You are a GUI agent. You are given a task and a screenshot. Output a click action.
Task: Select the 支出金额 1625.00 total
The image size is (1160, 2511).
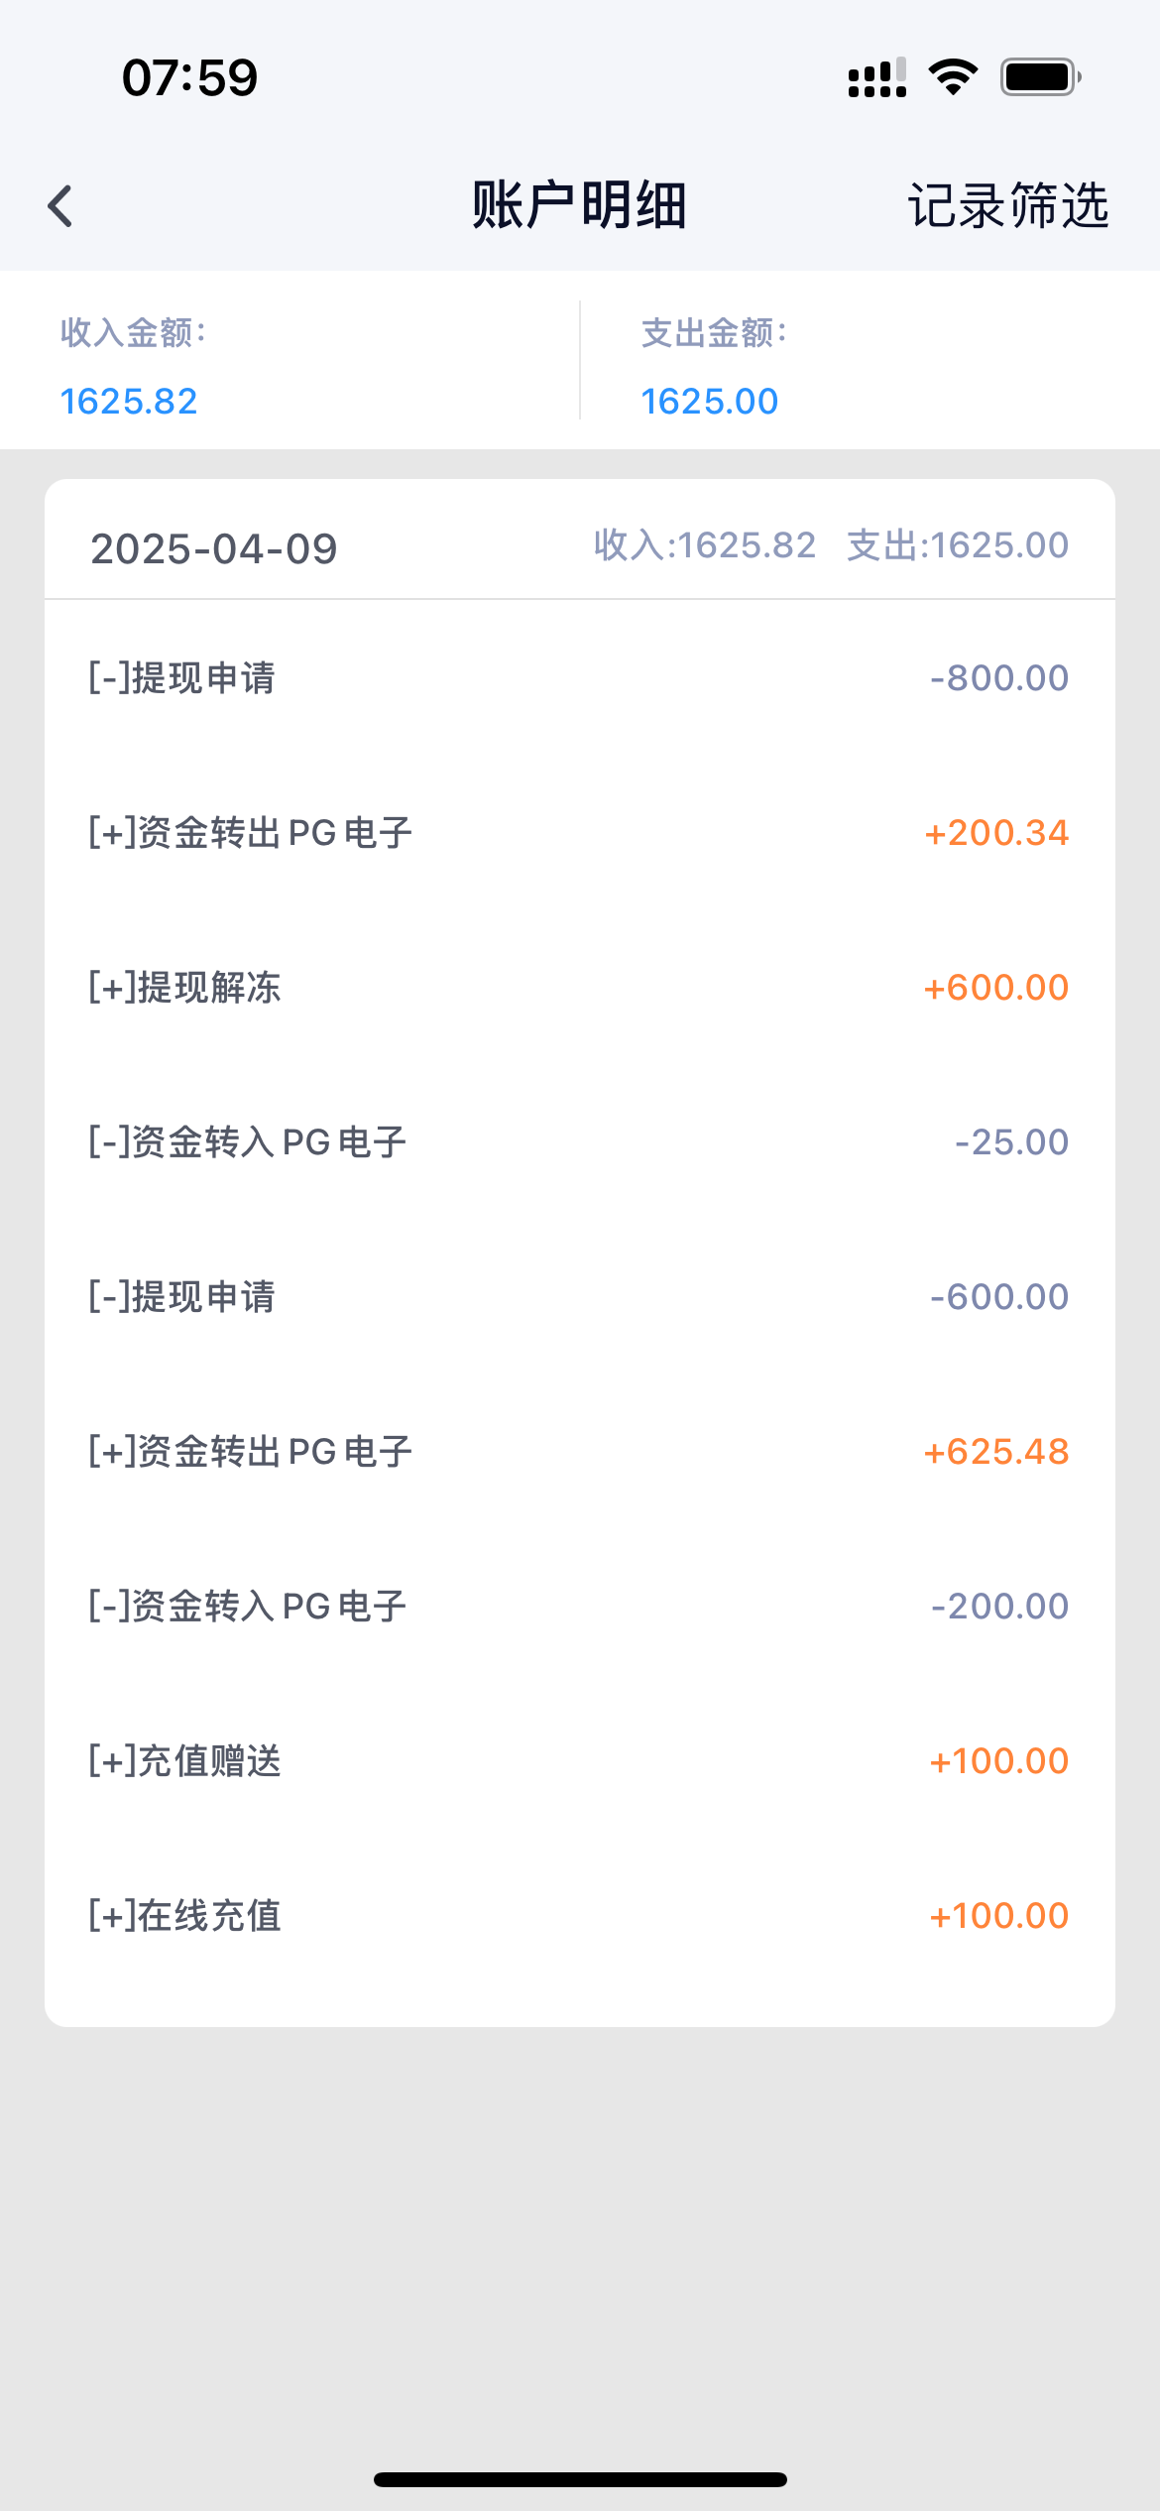(x=709, y=401)
